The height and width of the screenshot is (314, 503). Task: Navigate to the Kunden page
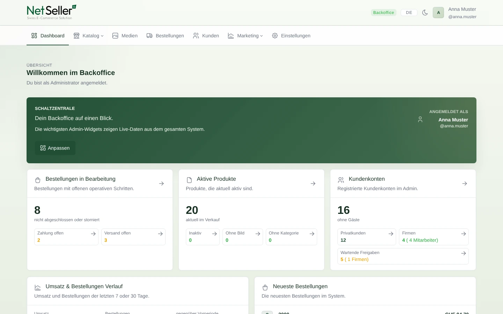click(206, 36)
